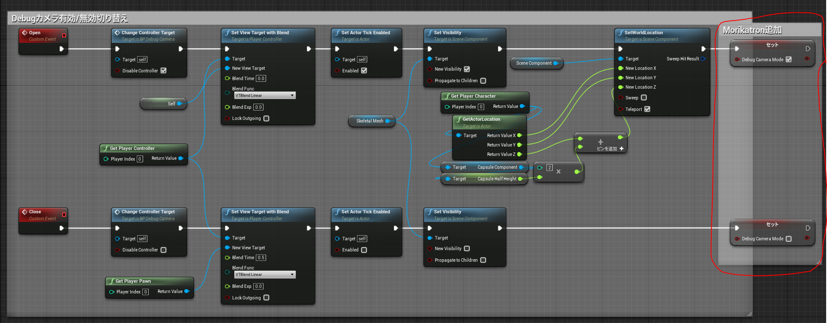
Task: Click Player Index field on Get Player Controller
Action: [x=140, y=159]
